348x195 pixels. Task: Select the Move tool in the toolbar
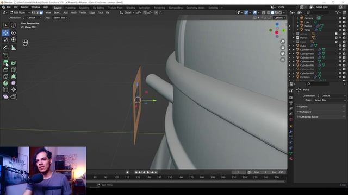[5, 32]
